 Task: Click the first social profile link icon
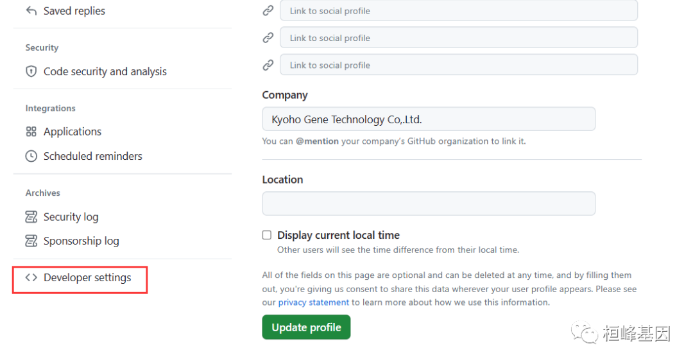click(268, 11)
